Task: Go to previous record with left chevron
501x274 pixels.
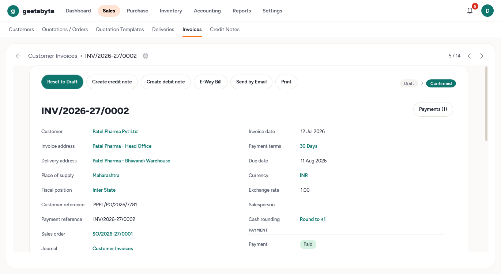Action: coord(469,56)
